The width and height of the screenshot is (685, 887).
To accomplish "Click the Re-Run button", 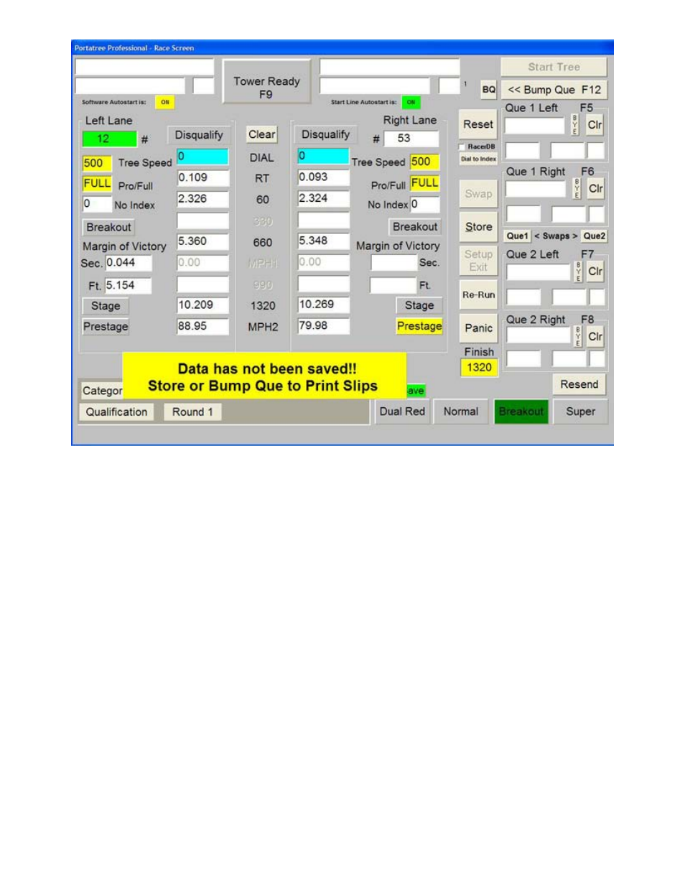I will [478, 294].
